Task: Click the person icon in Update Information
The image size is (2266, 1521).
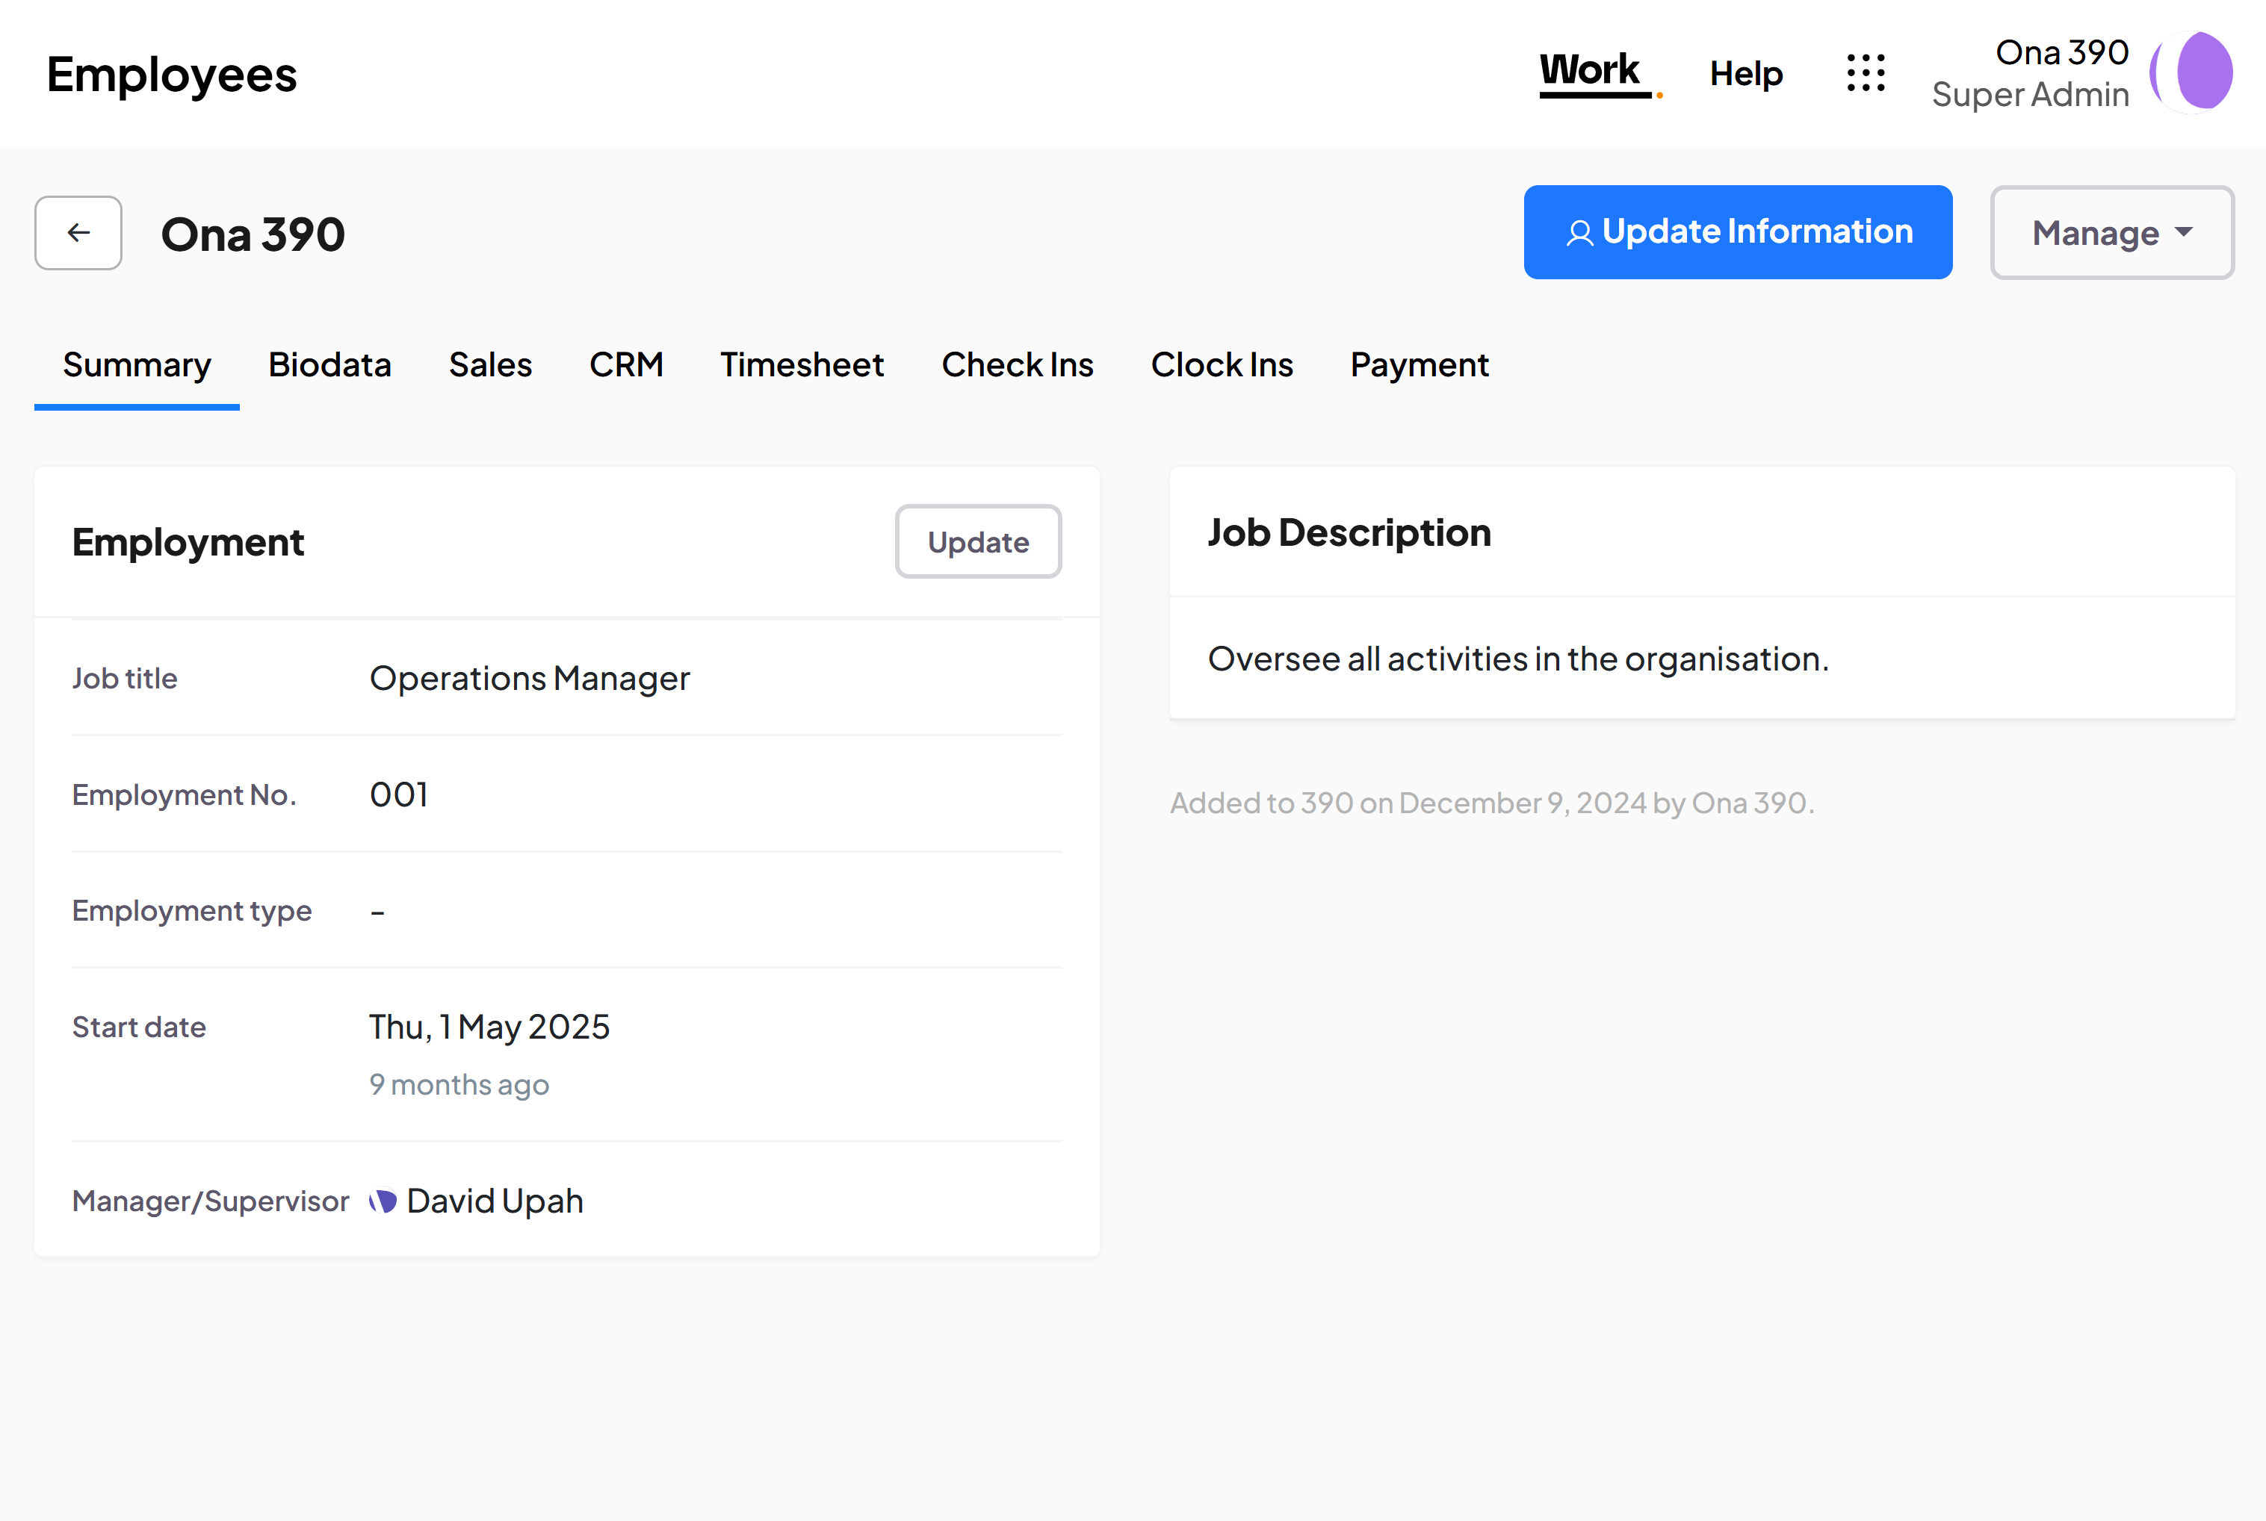Action: click(x=1579, y=233)
